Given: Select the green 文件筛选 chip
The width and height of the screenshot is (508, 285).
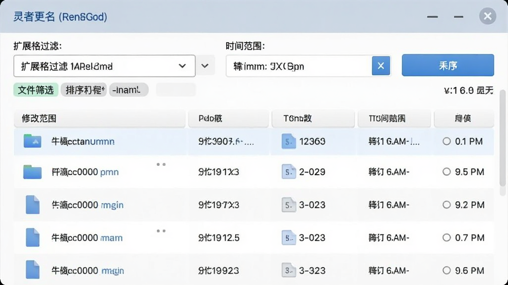Looking at the screenshot, I should click(36, 90).
